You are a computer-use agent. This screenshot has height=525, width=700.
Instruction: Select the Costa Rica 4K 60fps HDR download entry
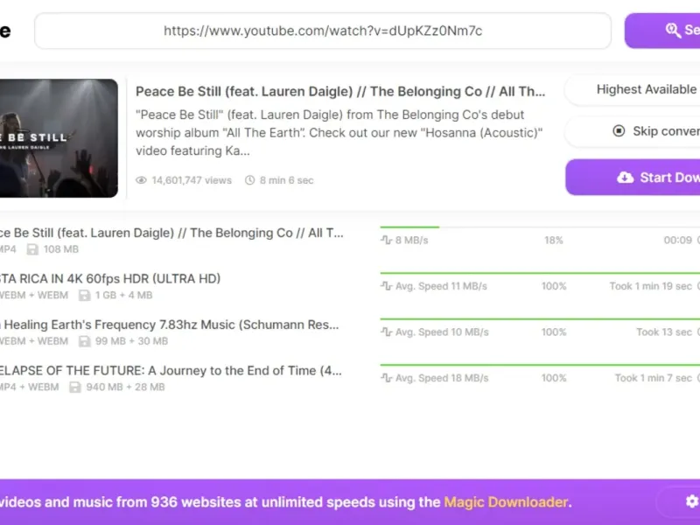pyautogui.click(x=350, y=286)
